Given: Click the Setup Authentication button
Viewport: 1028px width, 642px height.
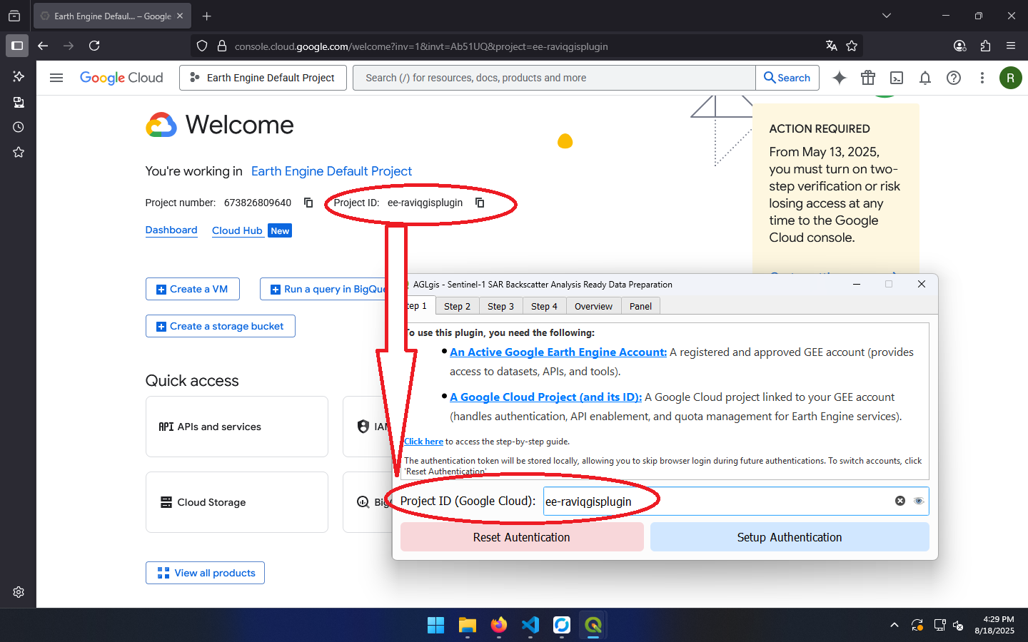Looking at the screenshot, I should [x=790, y=537].
